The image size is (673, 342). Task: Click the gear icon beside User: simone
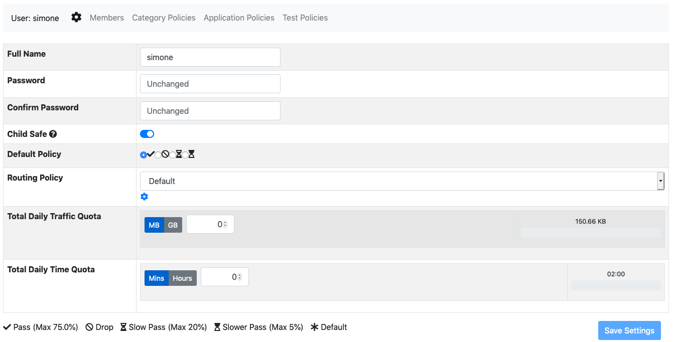pos(76,18)
